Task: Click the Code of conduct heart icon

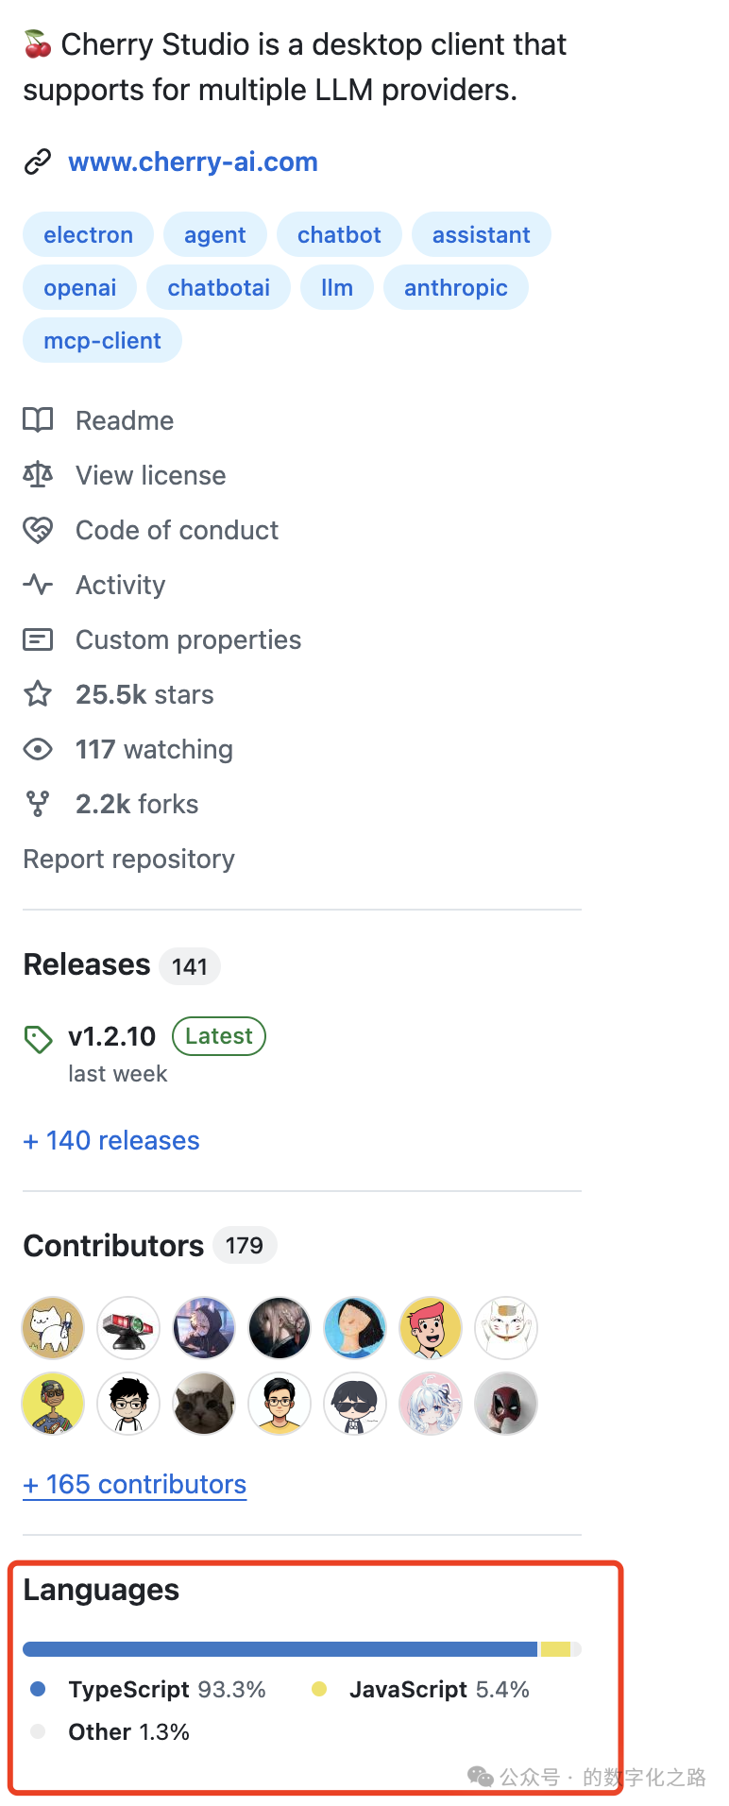Action: pyautogui.click(x=38, y=530)
